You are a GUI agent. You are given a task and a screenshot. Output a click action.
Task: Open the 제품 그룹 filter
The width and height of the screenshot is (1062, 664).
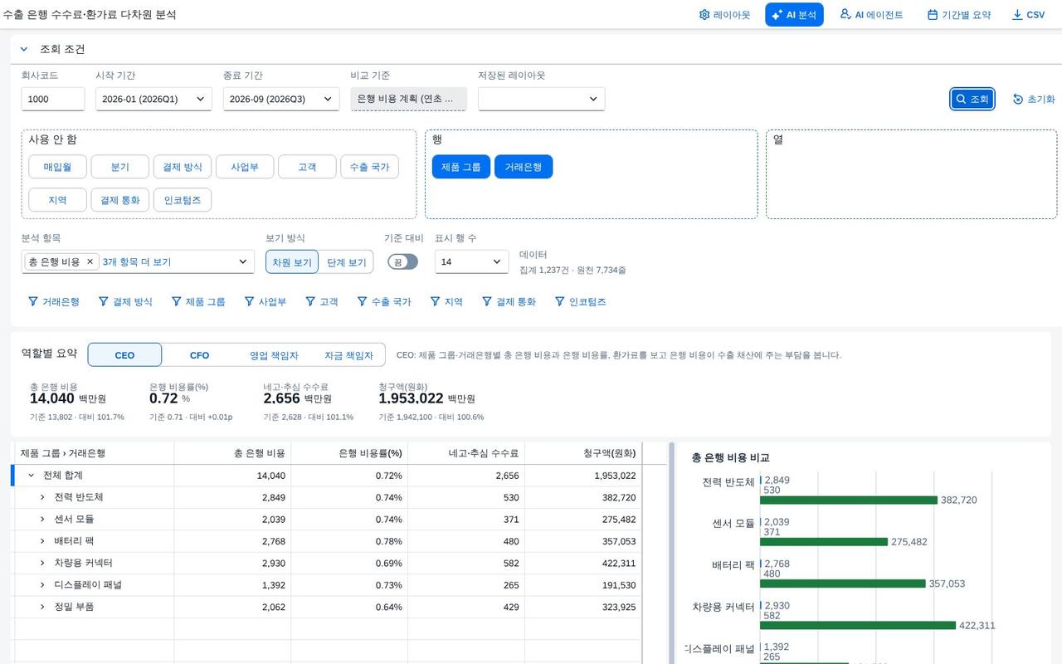pos(198,301)
